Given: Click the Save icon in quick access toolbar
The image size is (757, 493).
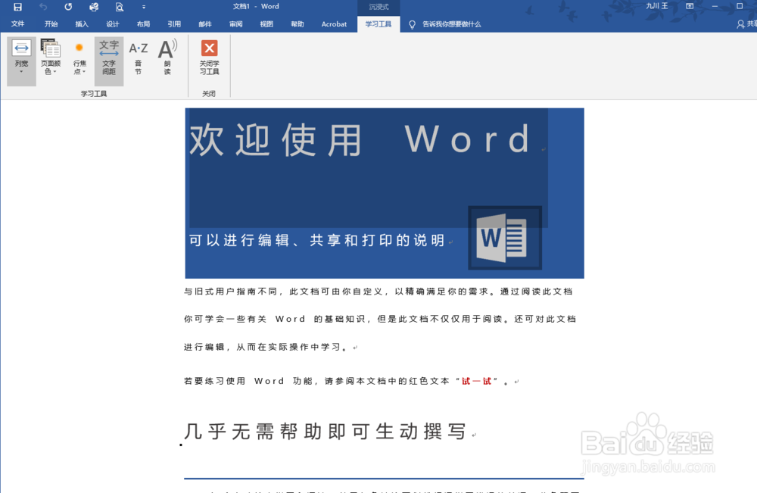Looking at the screenshot, I should click(17, 7).
